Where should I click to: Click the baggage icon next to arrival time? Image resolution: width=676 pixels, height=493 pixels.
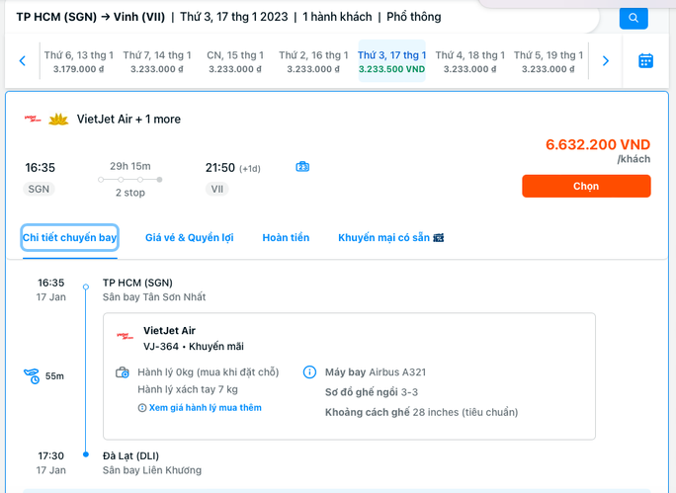[303, 167]
